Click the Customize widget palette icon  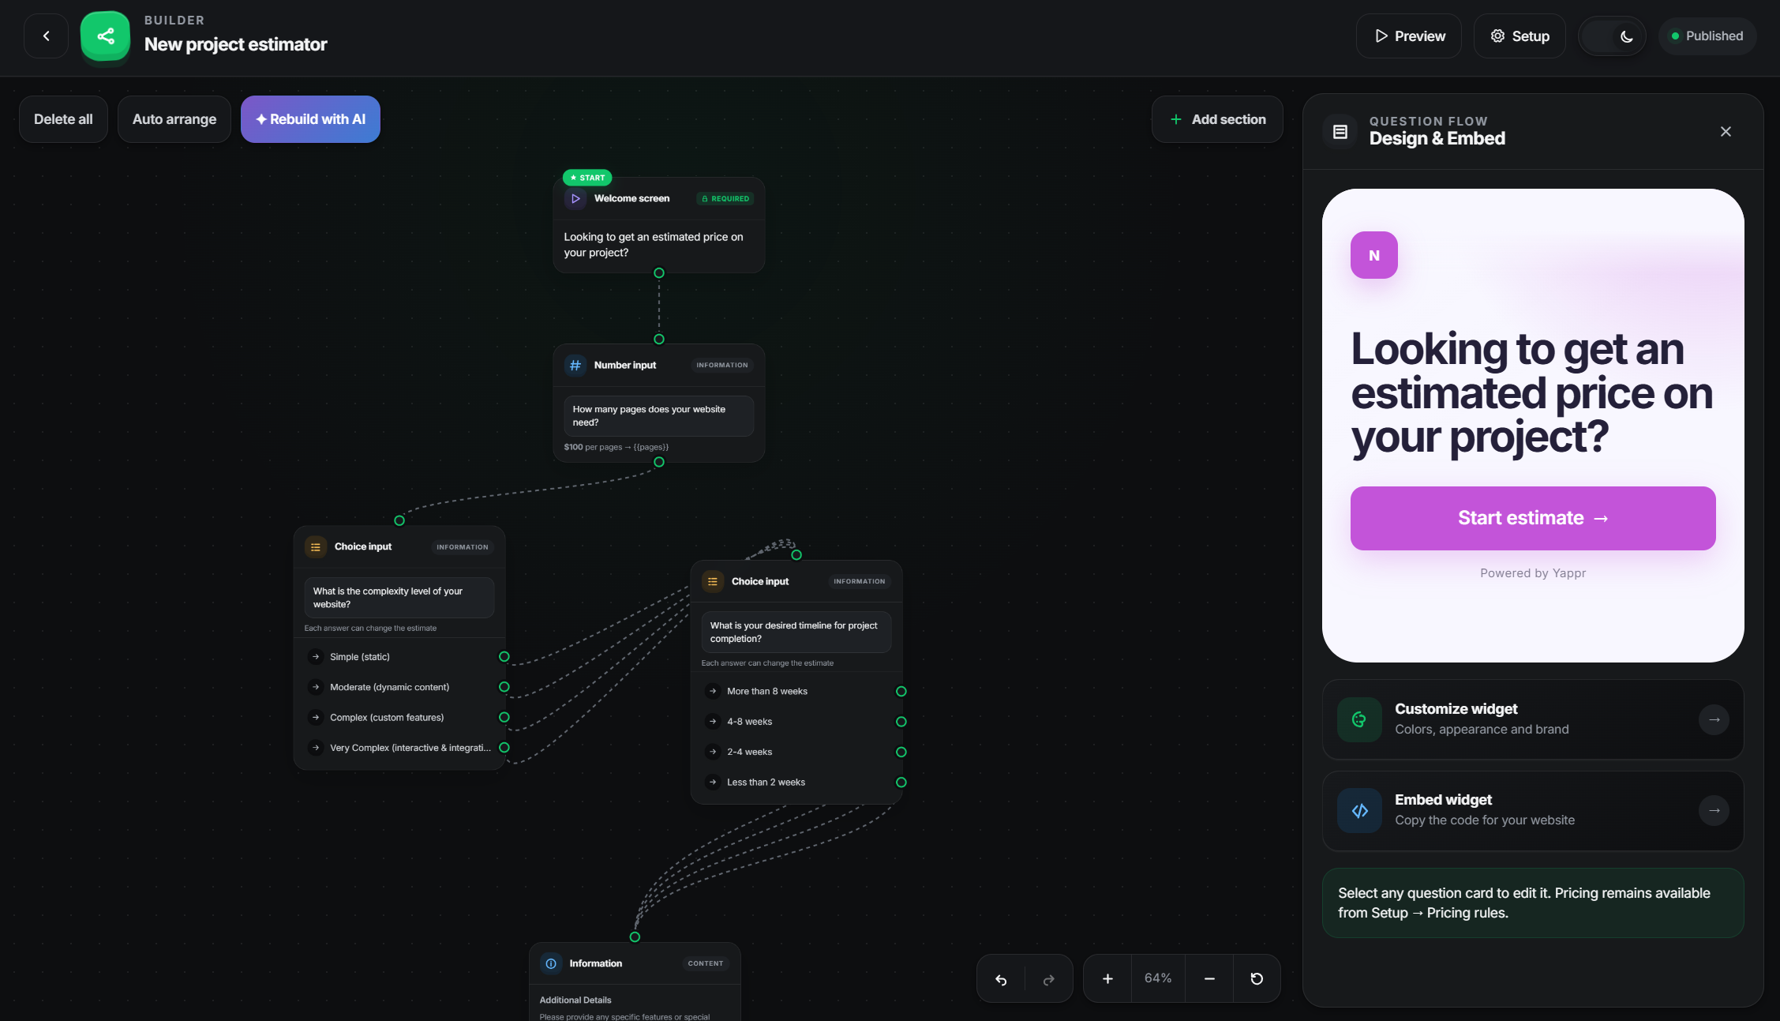[x=1359, y=719]
